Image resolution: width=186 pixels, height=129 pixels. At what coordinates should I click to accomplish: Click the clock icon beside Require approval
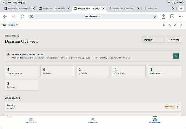coord(8,54)
